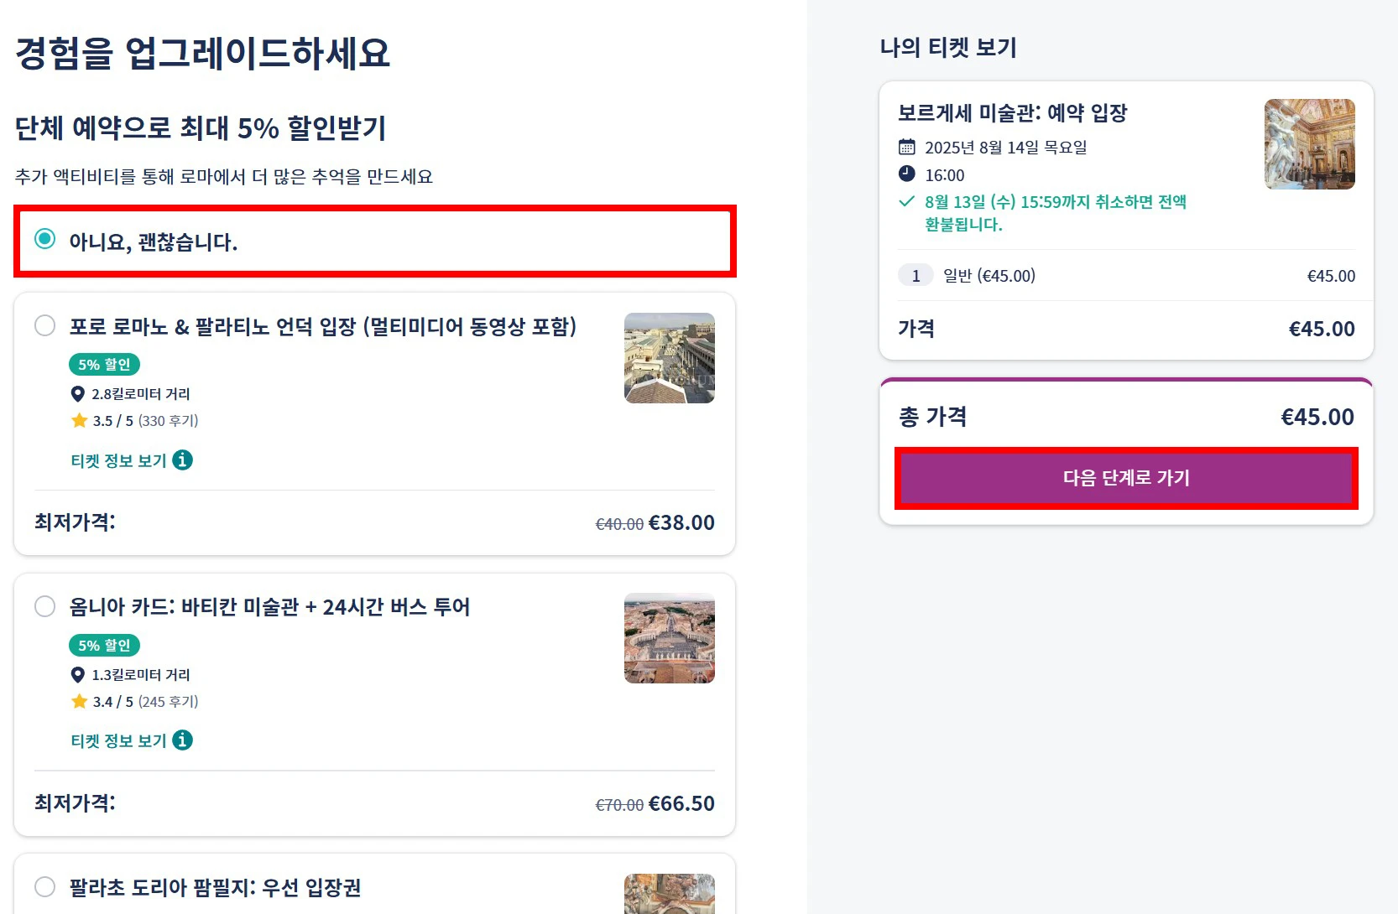Click the clock icon beside 16:00
The height and width of the screenshot is (914, 1398).
(907, 174)
